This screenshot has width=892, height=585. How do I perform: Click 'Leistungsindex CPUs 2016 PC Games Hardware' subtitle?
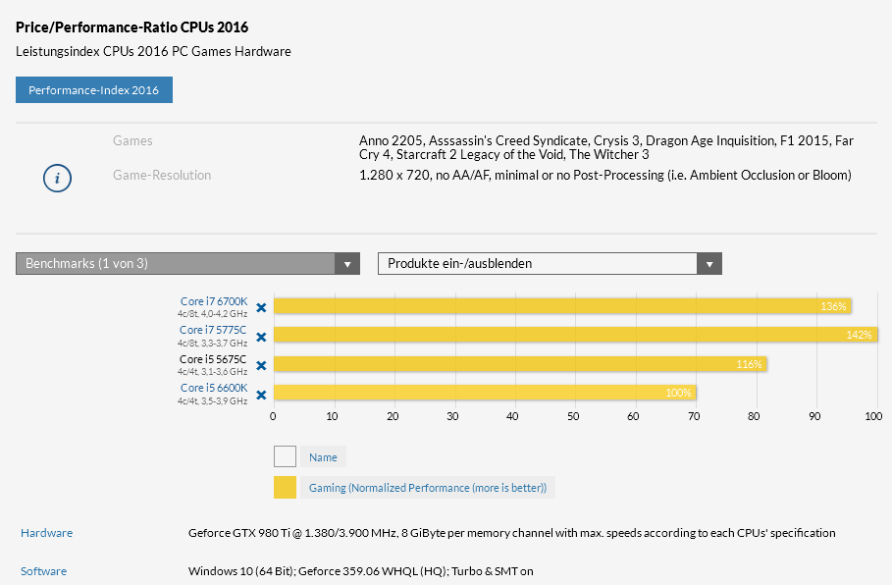point(154,51)
